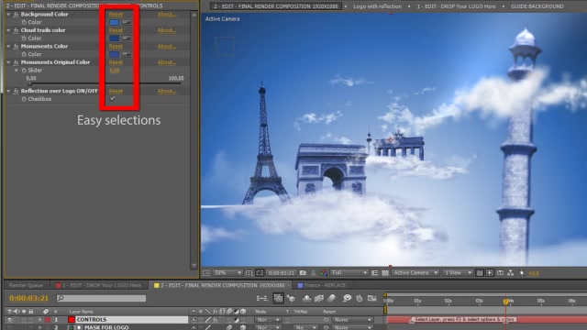This screenshot has height=330, width=587.
Task: Toggle stopwatch on the Slider property
Action: point(24,71)
